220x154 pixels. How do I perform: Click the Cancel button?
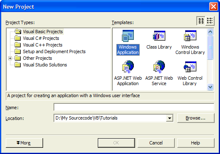tap(156, 143)
